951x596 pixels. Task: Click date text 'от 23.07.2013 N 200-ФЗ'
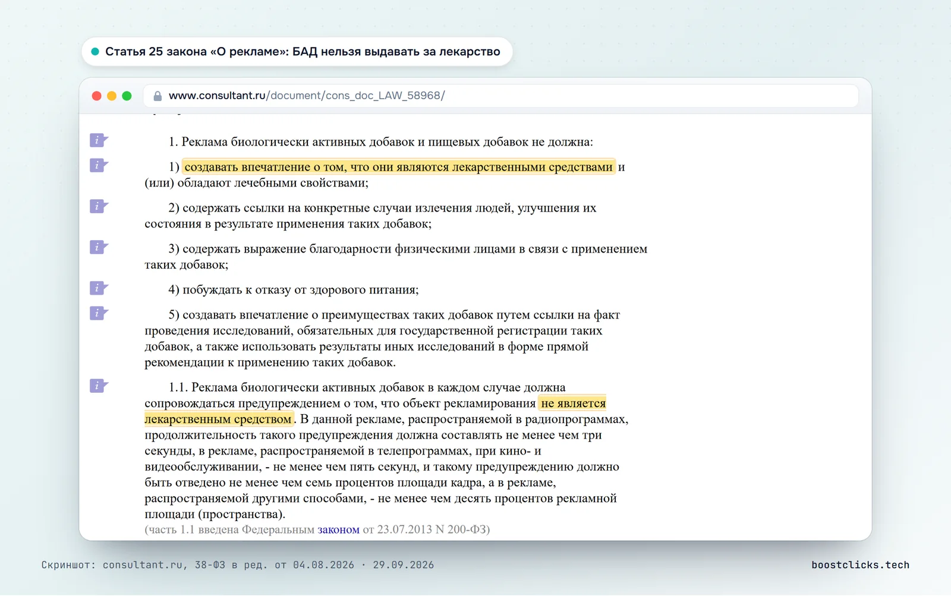pyautogui.click(x=424, y=529)
